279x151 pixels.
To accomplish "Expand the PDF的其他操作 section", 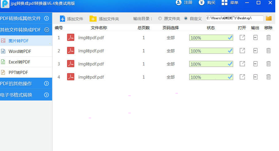I will pyautogui.click(x=26, y=83).
